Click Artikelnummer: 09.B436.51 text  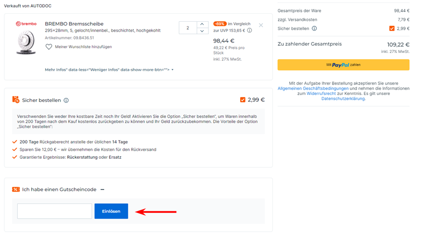(69, 38)
